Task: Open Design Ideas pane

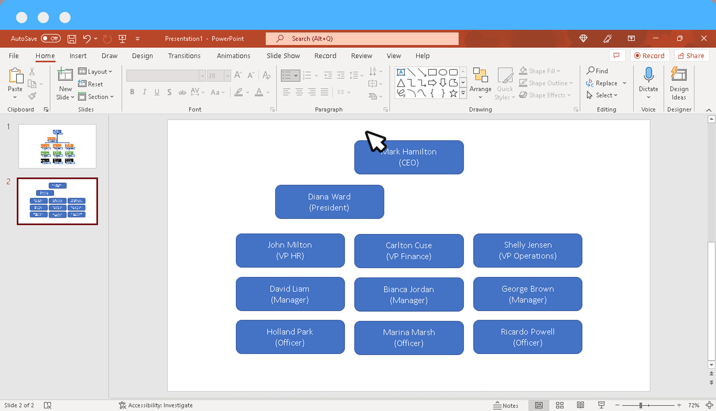Action: [679, 84]
